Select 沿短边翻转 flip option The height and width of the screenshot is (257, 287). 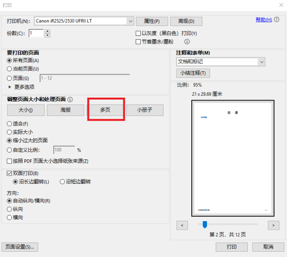62,182
